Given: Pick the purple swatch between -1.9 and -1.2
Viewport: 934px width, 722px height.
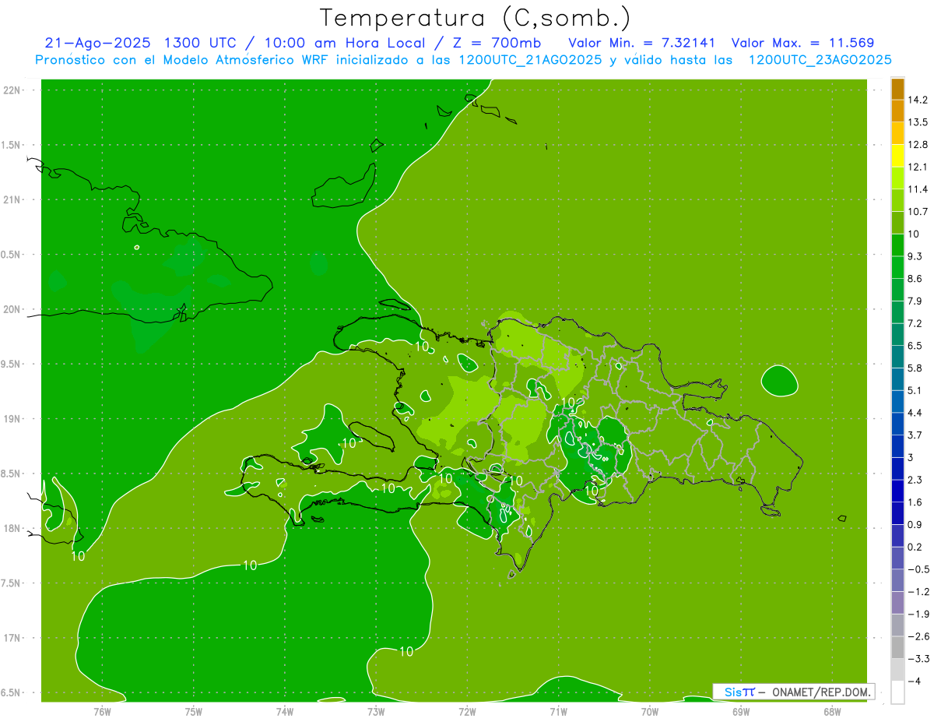Looking at the screenshot, I should (897, 603).
